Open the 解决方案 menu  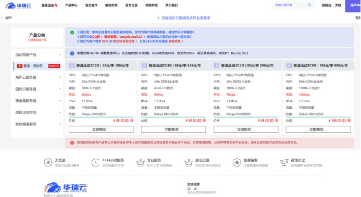tap(111, 5)
